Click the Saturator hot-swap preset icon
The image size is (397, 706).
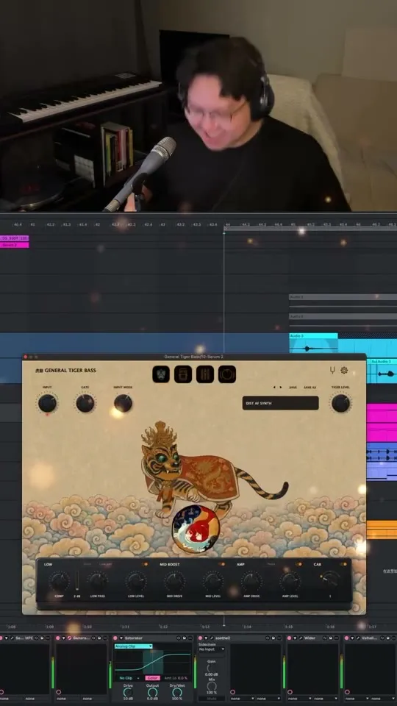click(179, 638)
